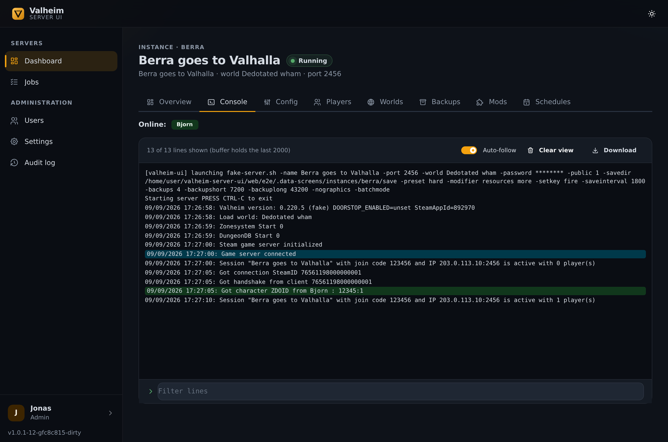Screen dimensions: 668x442
Task: Click the Backups archive icon
Action: (x=423, y=102)
